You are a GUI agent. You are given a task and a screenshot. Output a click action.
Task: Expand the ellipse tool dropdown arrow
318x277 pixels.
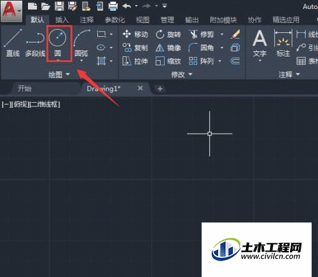pyautogui.click(x=111, y=48)
